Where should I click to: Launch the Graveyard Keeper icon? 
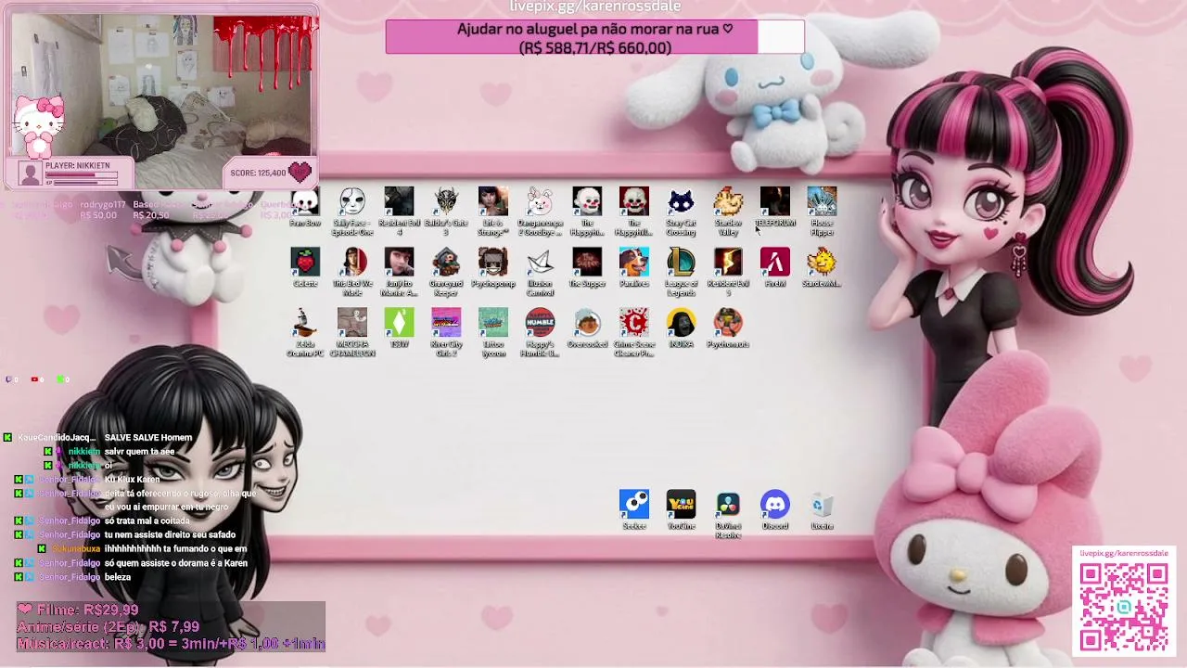[x=446, y=272]
